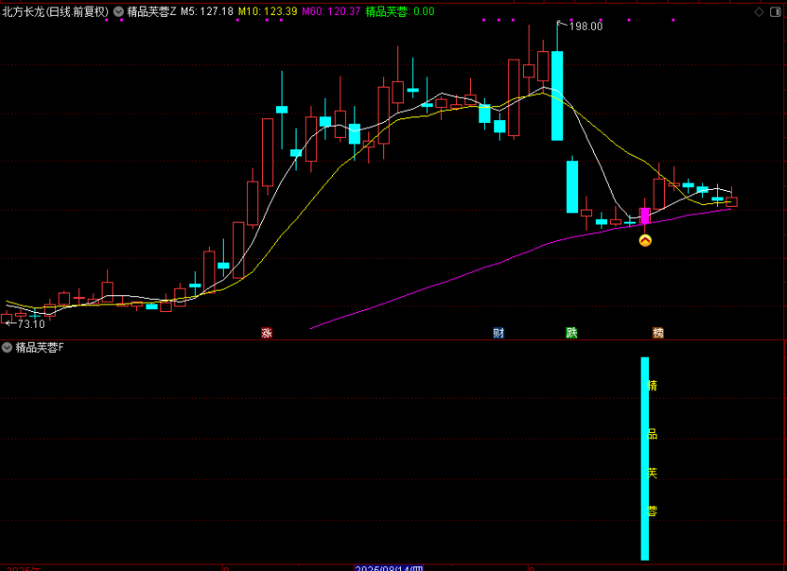Click the large cyan candle below 198.00
Screen dimensions: 787x571
pos(557,95)
